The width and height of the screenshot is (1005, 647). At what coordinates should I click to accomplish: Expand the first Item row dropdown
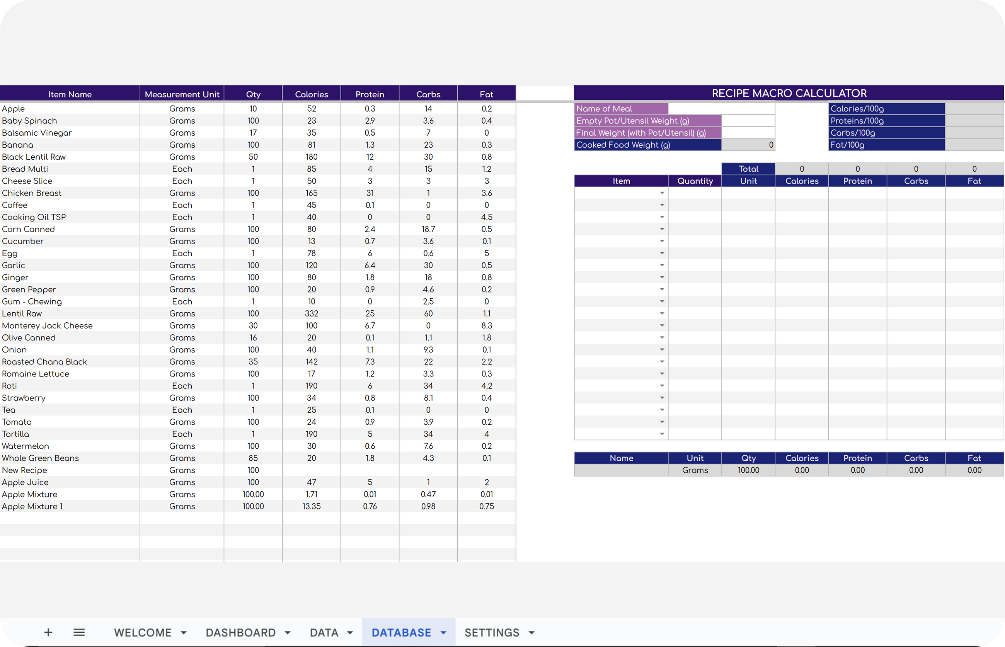pyautogui.click(x=662, y=193)
